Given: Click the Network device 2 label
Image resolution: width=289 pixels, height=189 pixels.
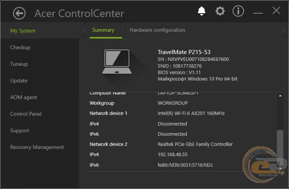Looking at the screenshot, I should 109,144.
